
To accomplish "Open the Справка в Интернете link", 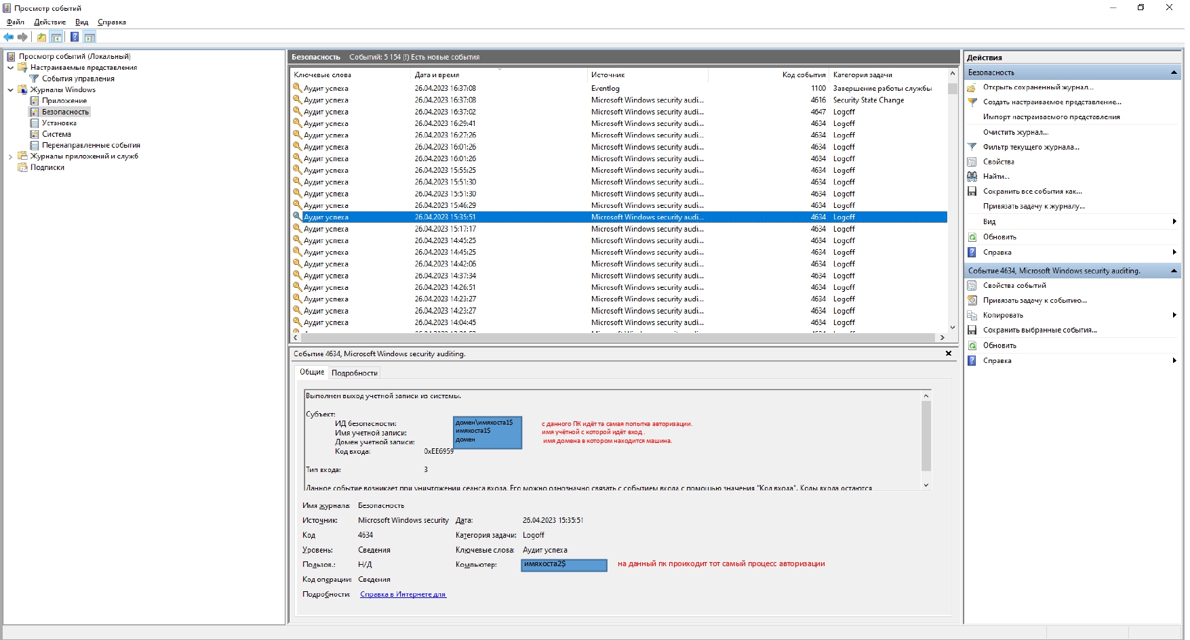I will pos(403,595).
